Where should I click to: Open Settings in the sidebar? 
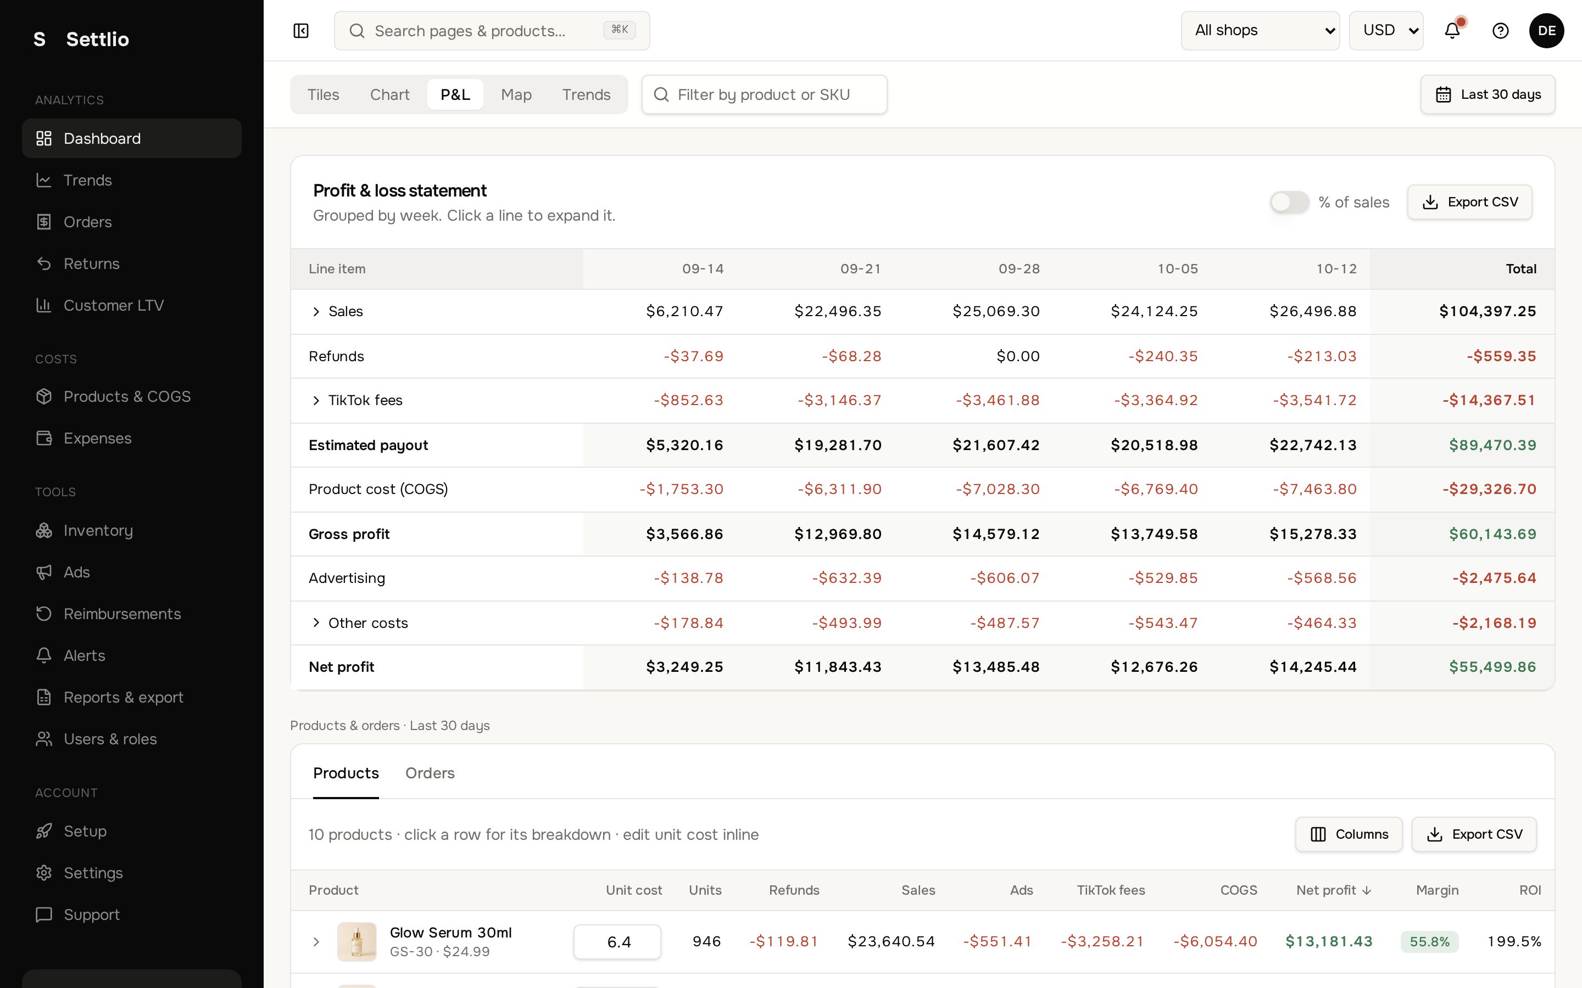coord(131,873)
